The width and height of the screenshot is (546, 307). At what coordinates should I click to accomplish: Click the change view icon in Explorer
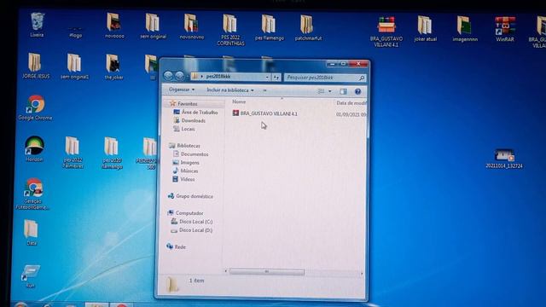(321, 91)
